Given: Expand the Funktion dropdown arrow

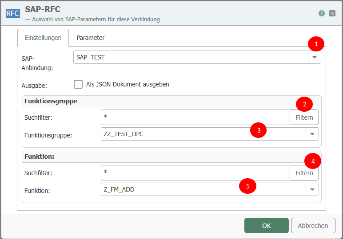Looking at the screenshot, I should point(312,189).
